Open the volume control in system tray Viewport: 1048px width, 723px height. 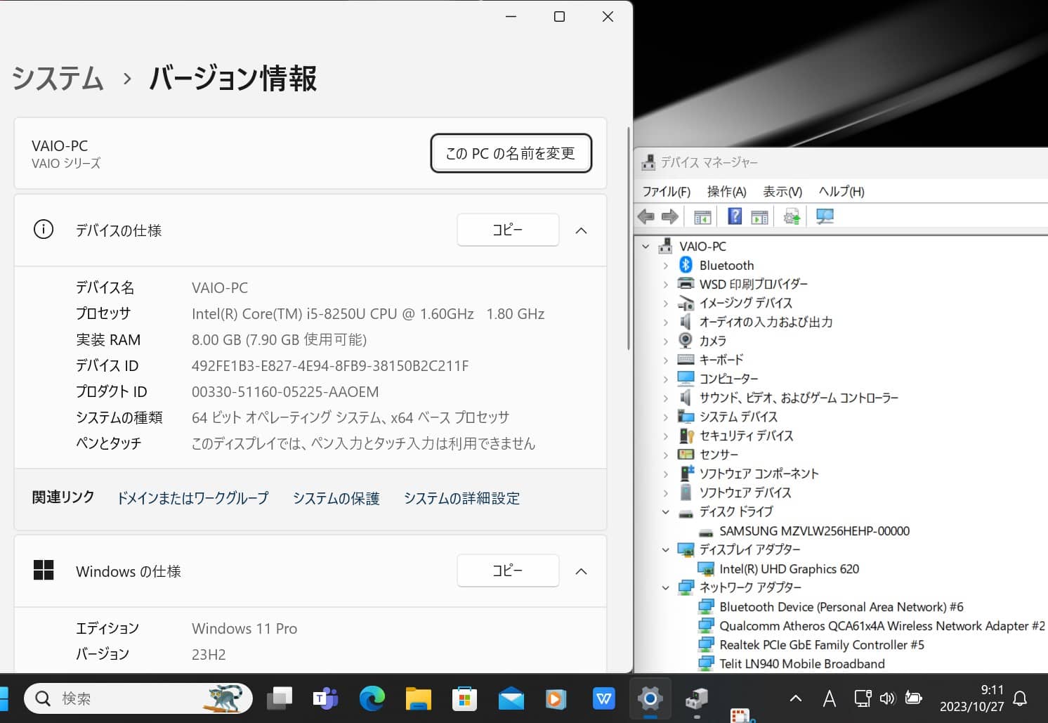point(888,698)
